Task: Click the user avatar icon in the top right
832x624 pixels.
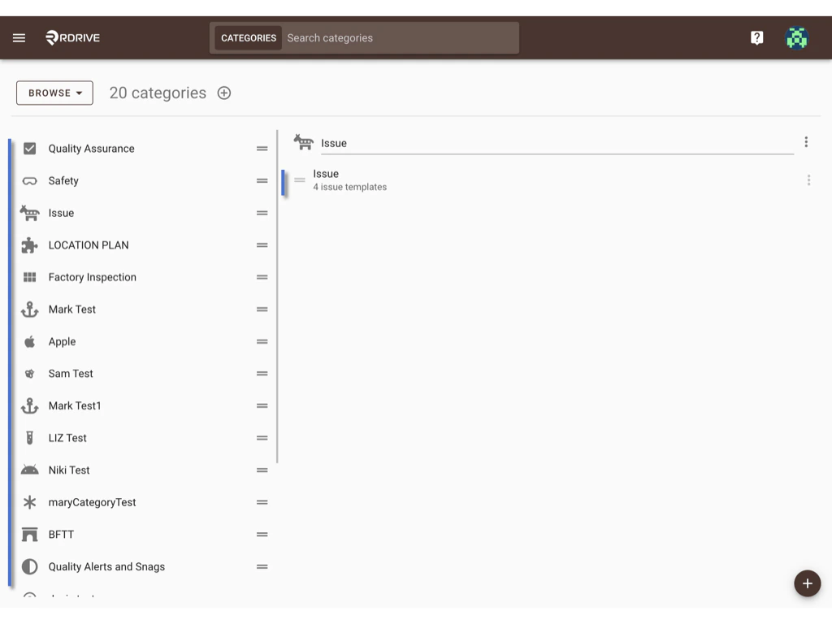Action: [797, 37]
